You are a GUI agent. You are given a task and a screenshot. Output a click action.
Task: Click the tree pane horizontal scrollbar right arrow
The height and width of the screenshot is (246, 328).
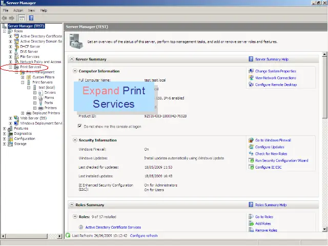(59, 236)
